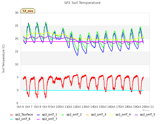
Task: Click the blue sp2_smT_1 legend swatch
Action: point(38,115)
